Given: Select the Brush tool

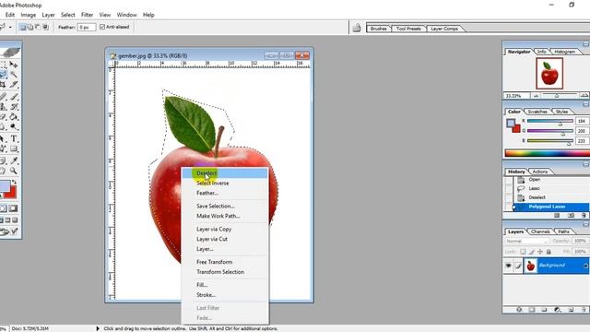Looking at the screenshot, I should (14, 97).
